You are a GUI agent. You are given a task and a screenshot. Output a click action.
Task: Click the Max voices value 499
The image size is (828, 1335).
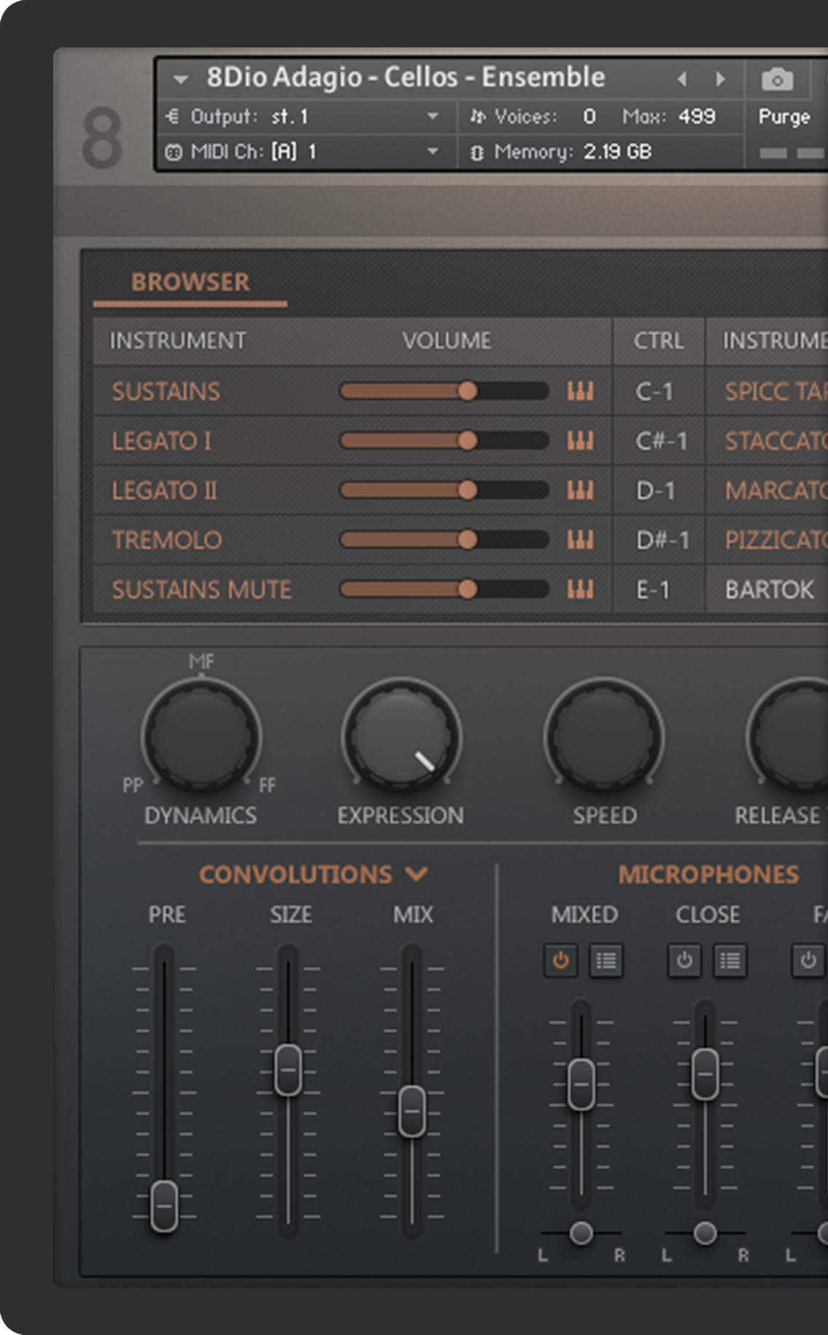[x=697, y=117]
